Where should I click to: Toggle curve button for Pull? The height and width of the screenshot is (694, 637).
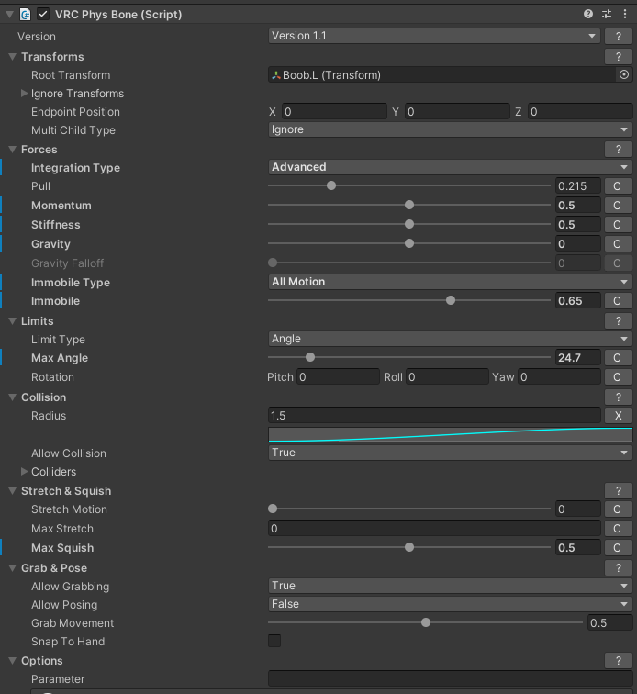click(x=618, y=186)
